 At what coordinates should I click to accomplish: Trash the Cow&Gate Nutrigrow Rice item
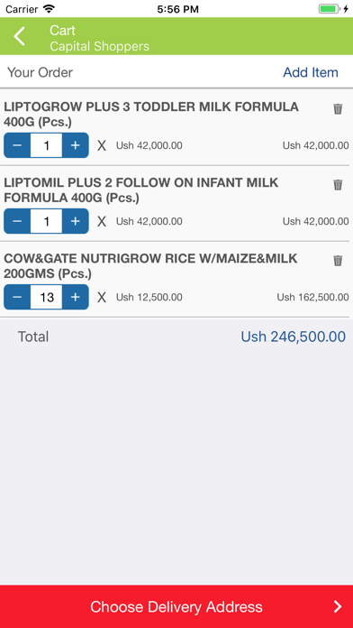tap(338, 261)
